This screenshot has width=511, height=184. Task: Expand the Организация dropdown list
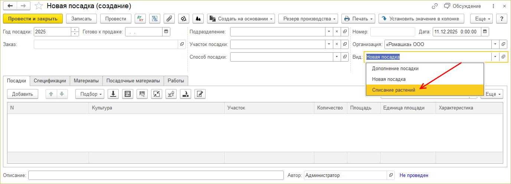[495, 45]
